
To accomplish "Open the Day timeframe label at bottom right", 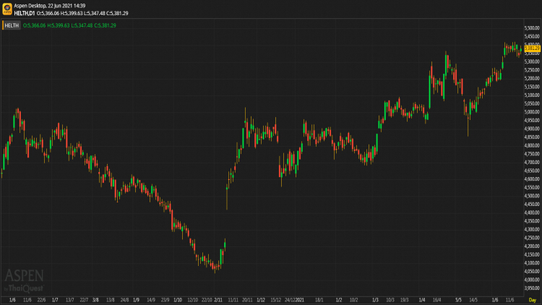I will click(533, 300).
